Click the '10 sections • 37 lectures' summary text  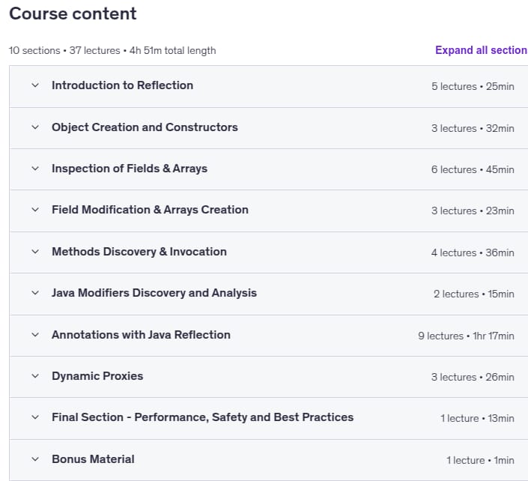pyautogui.click(x=64, y=50)
